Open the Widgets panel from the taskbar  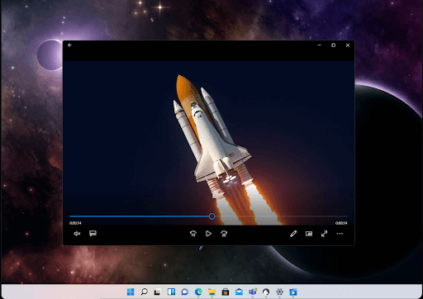coord(171,292)
